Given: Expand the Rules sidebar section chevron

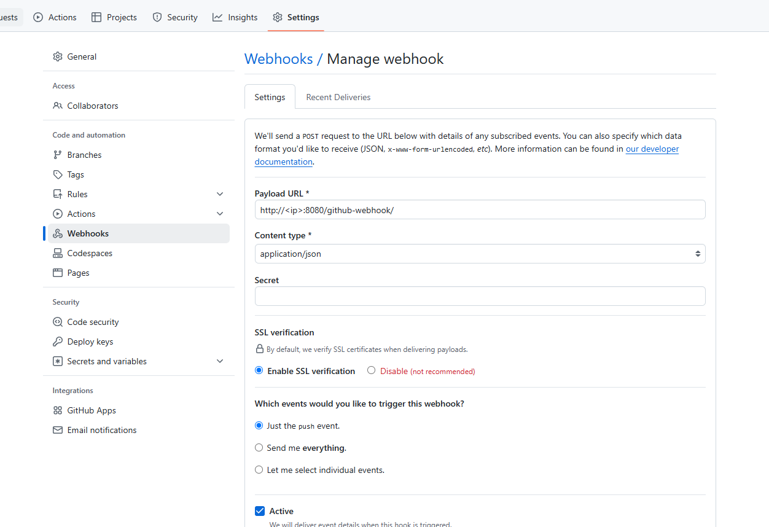Looking at the screenshot, I should [x=220, y=194].
